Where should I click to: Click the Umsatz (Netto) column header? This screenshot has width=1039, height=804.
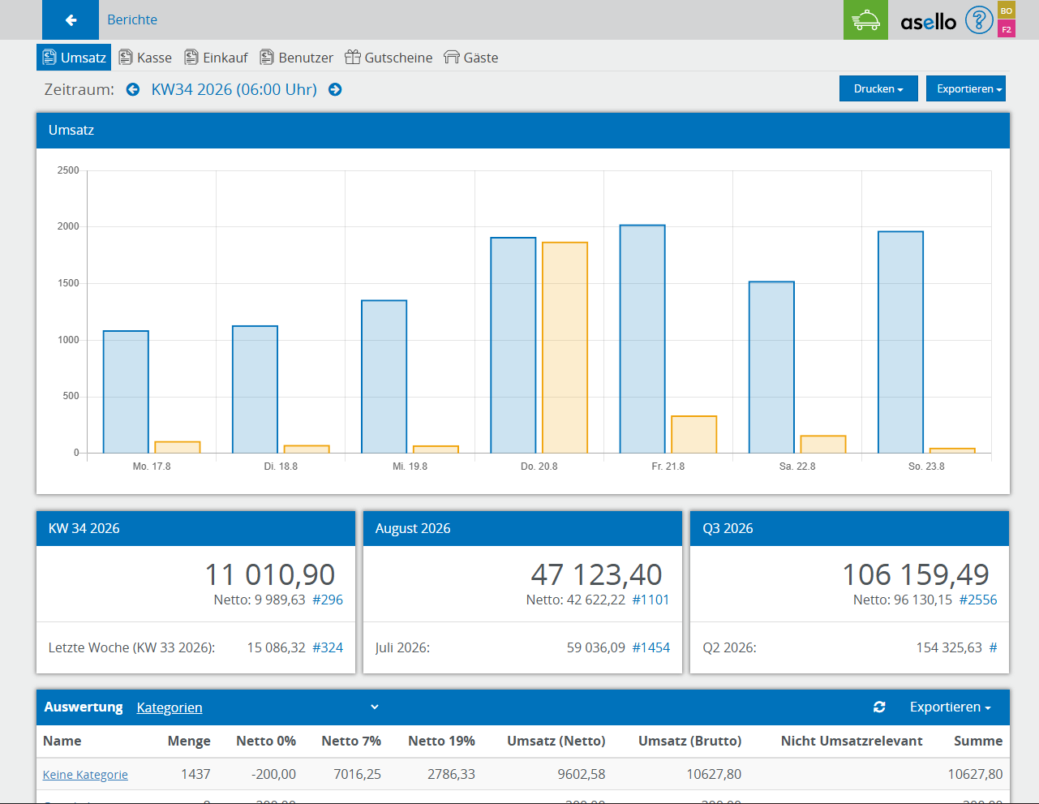pyautogui.click(x=556, y=741)
